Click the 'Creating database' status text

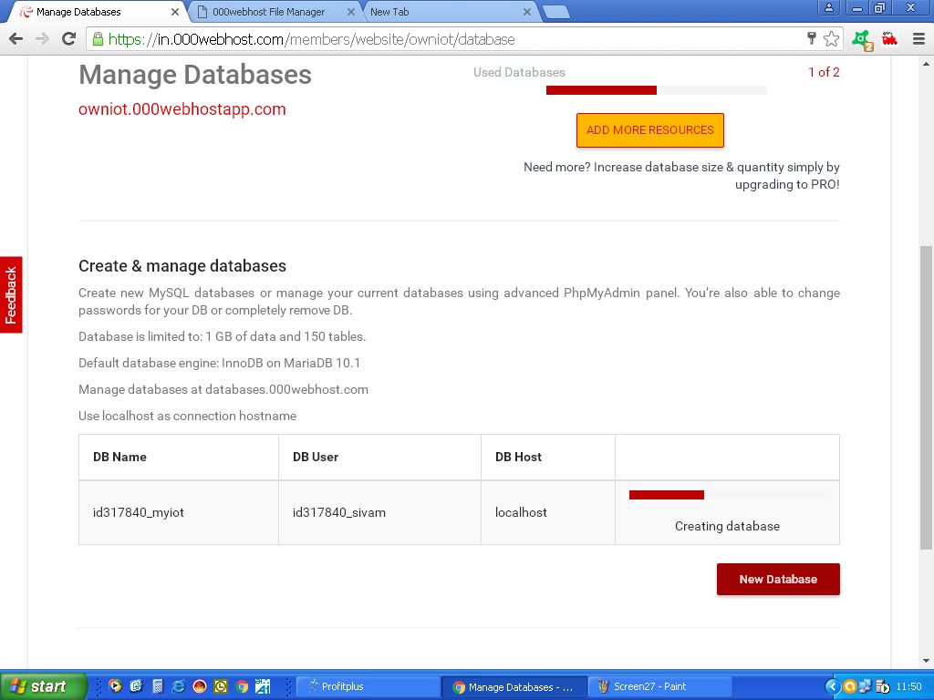(x=727, y=526)
